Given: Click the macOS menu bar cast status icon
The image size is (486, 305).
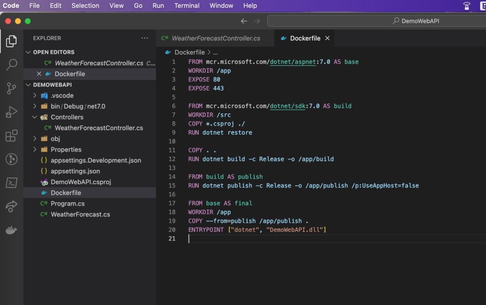Looking at the screenshot, I should tap(467, 6).
